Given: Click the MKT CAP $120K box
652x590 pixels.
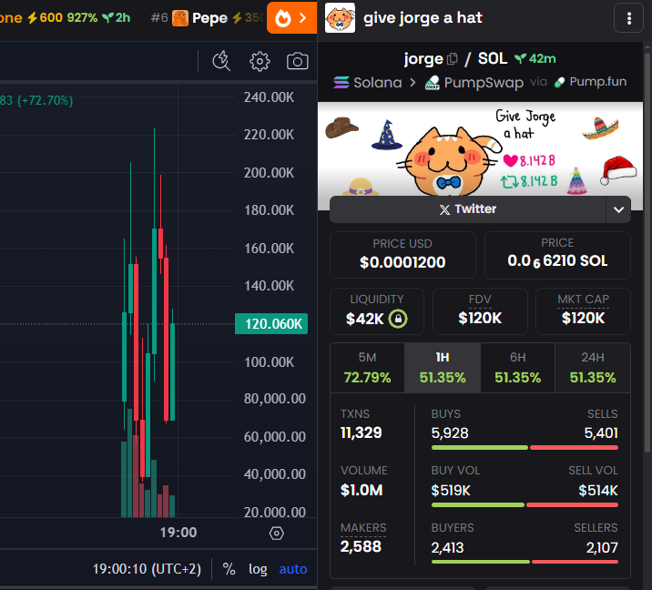Looking at the screenshot, I should click(x=583, y=311).
